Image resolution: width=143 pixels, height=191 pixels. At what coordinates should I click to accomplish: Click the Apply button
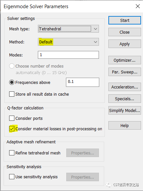[125, 44]
